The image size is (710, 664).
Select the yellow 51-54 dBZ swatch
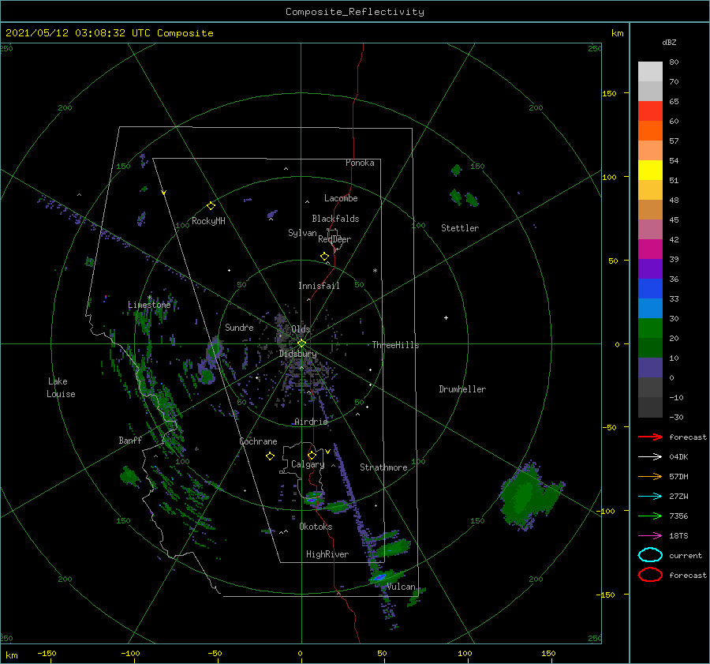pyautogui.click(x=650, y=171)
